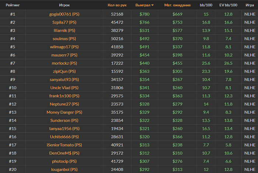Sort by EV bb/100 column header
The width and height of the screenshot is (258, 173).
tap(228, 6)
